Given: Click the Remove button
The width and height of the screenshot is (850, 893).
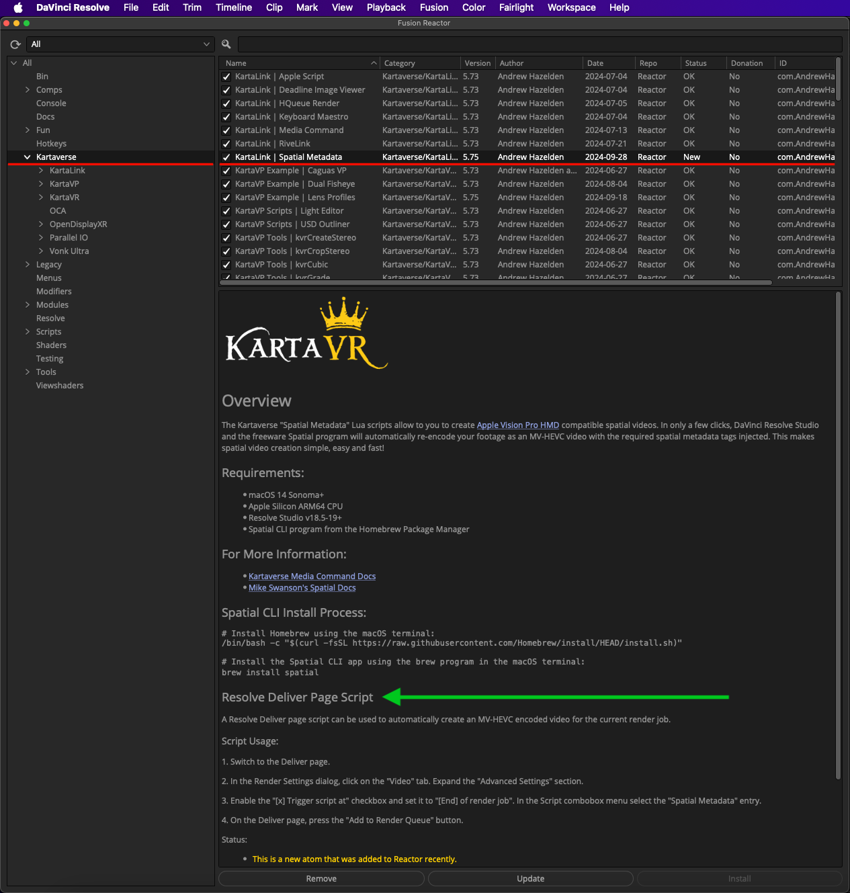Looking at the screenshot, I should tap(321, 879).
